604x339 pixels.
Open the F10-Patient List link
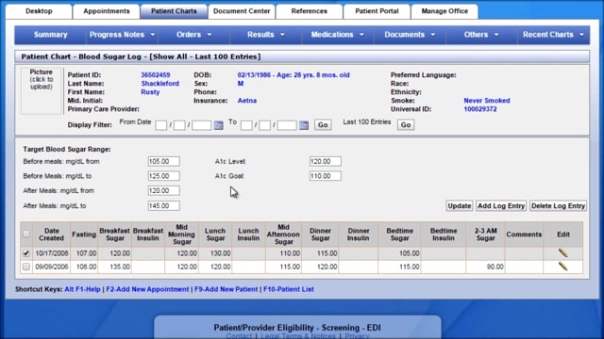click(x=289, y=289)
